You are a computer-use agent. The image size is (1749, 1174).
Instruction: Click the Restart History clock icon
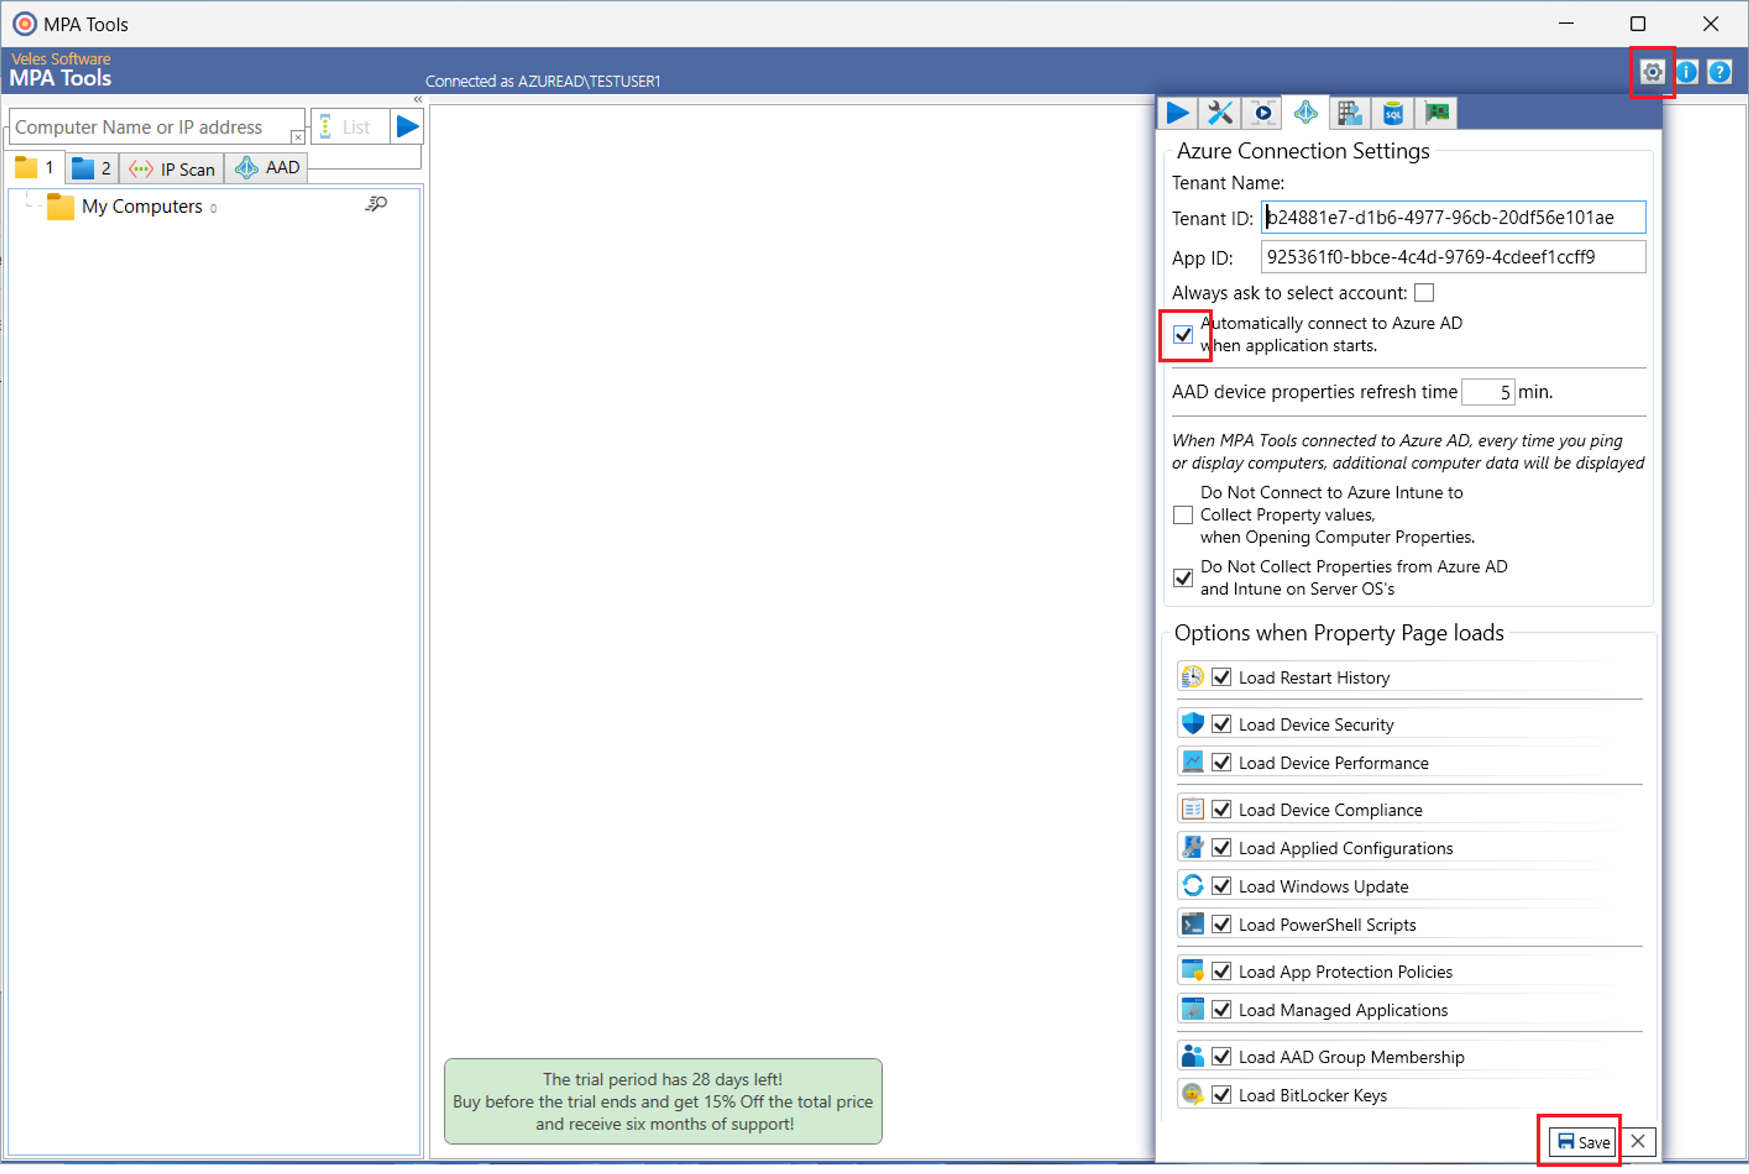point(1192,677)
